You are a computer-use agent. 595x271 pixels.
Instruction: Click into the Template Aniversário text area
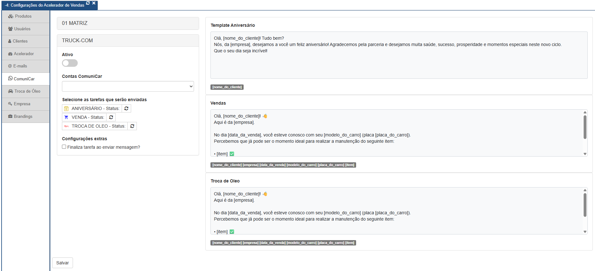tap(399, 55)
